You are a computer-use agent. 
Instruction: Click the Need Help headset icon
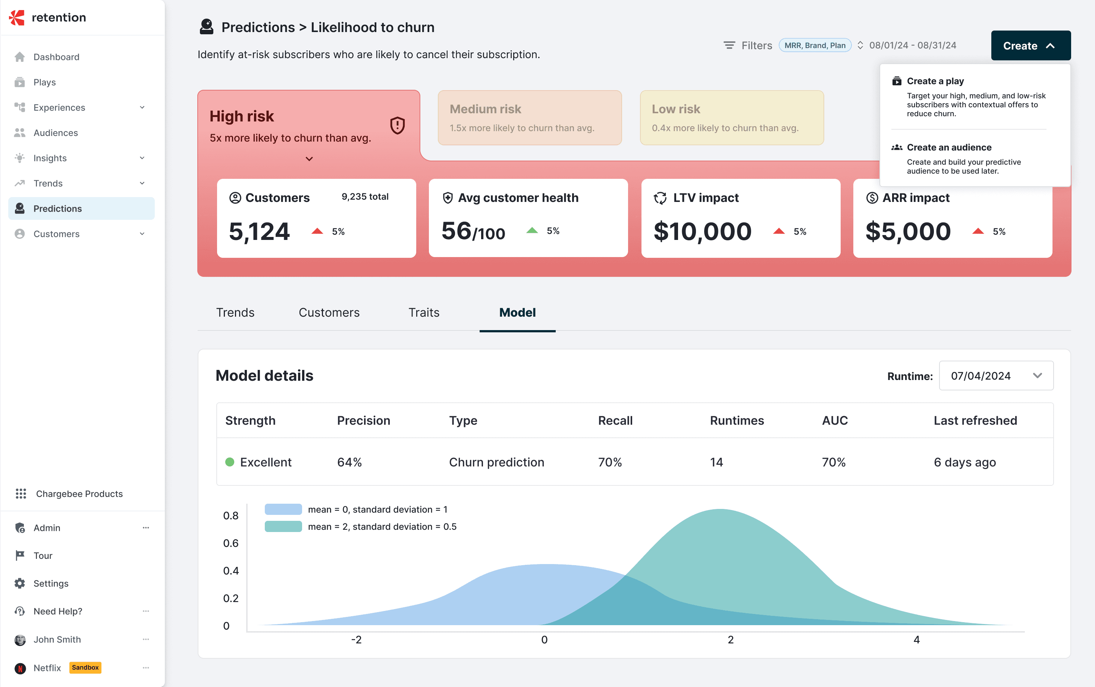pos(19,611)
